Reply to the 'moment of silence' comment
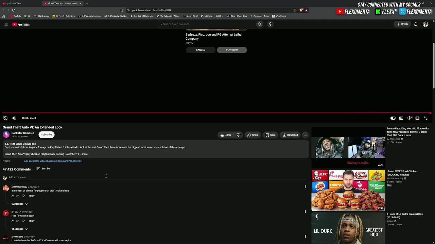435x244 pixels. click(x=32, y=196)
